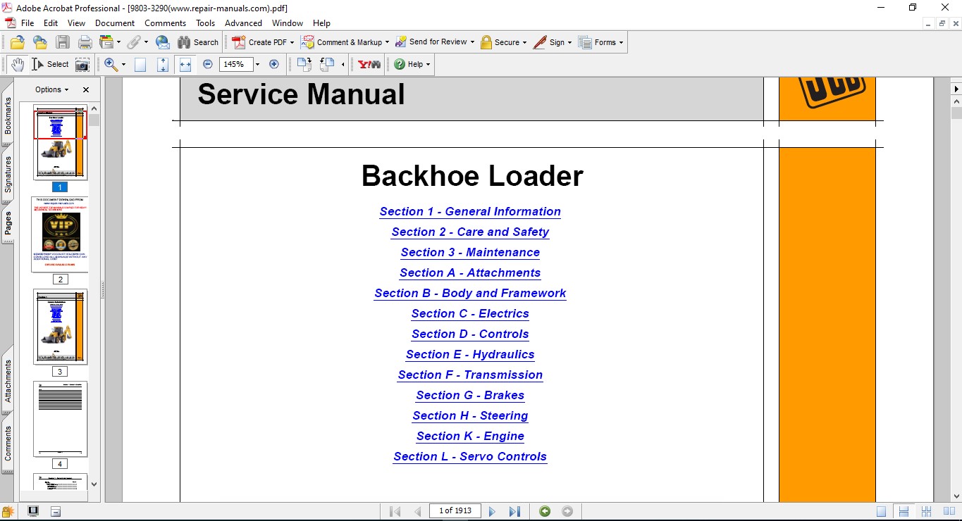
Task: Click the Open file folder icon
Action: [18, 42]
